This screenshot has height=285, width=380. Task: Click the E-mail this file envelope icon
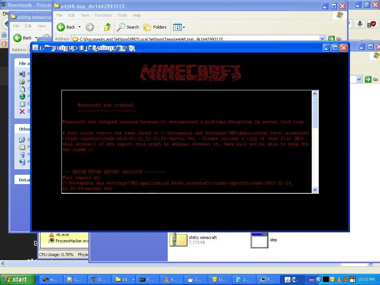[x=22, y=104]
